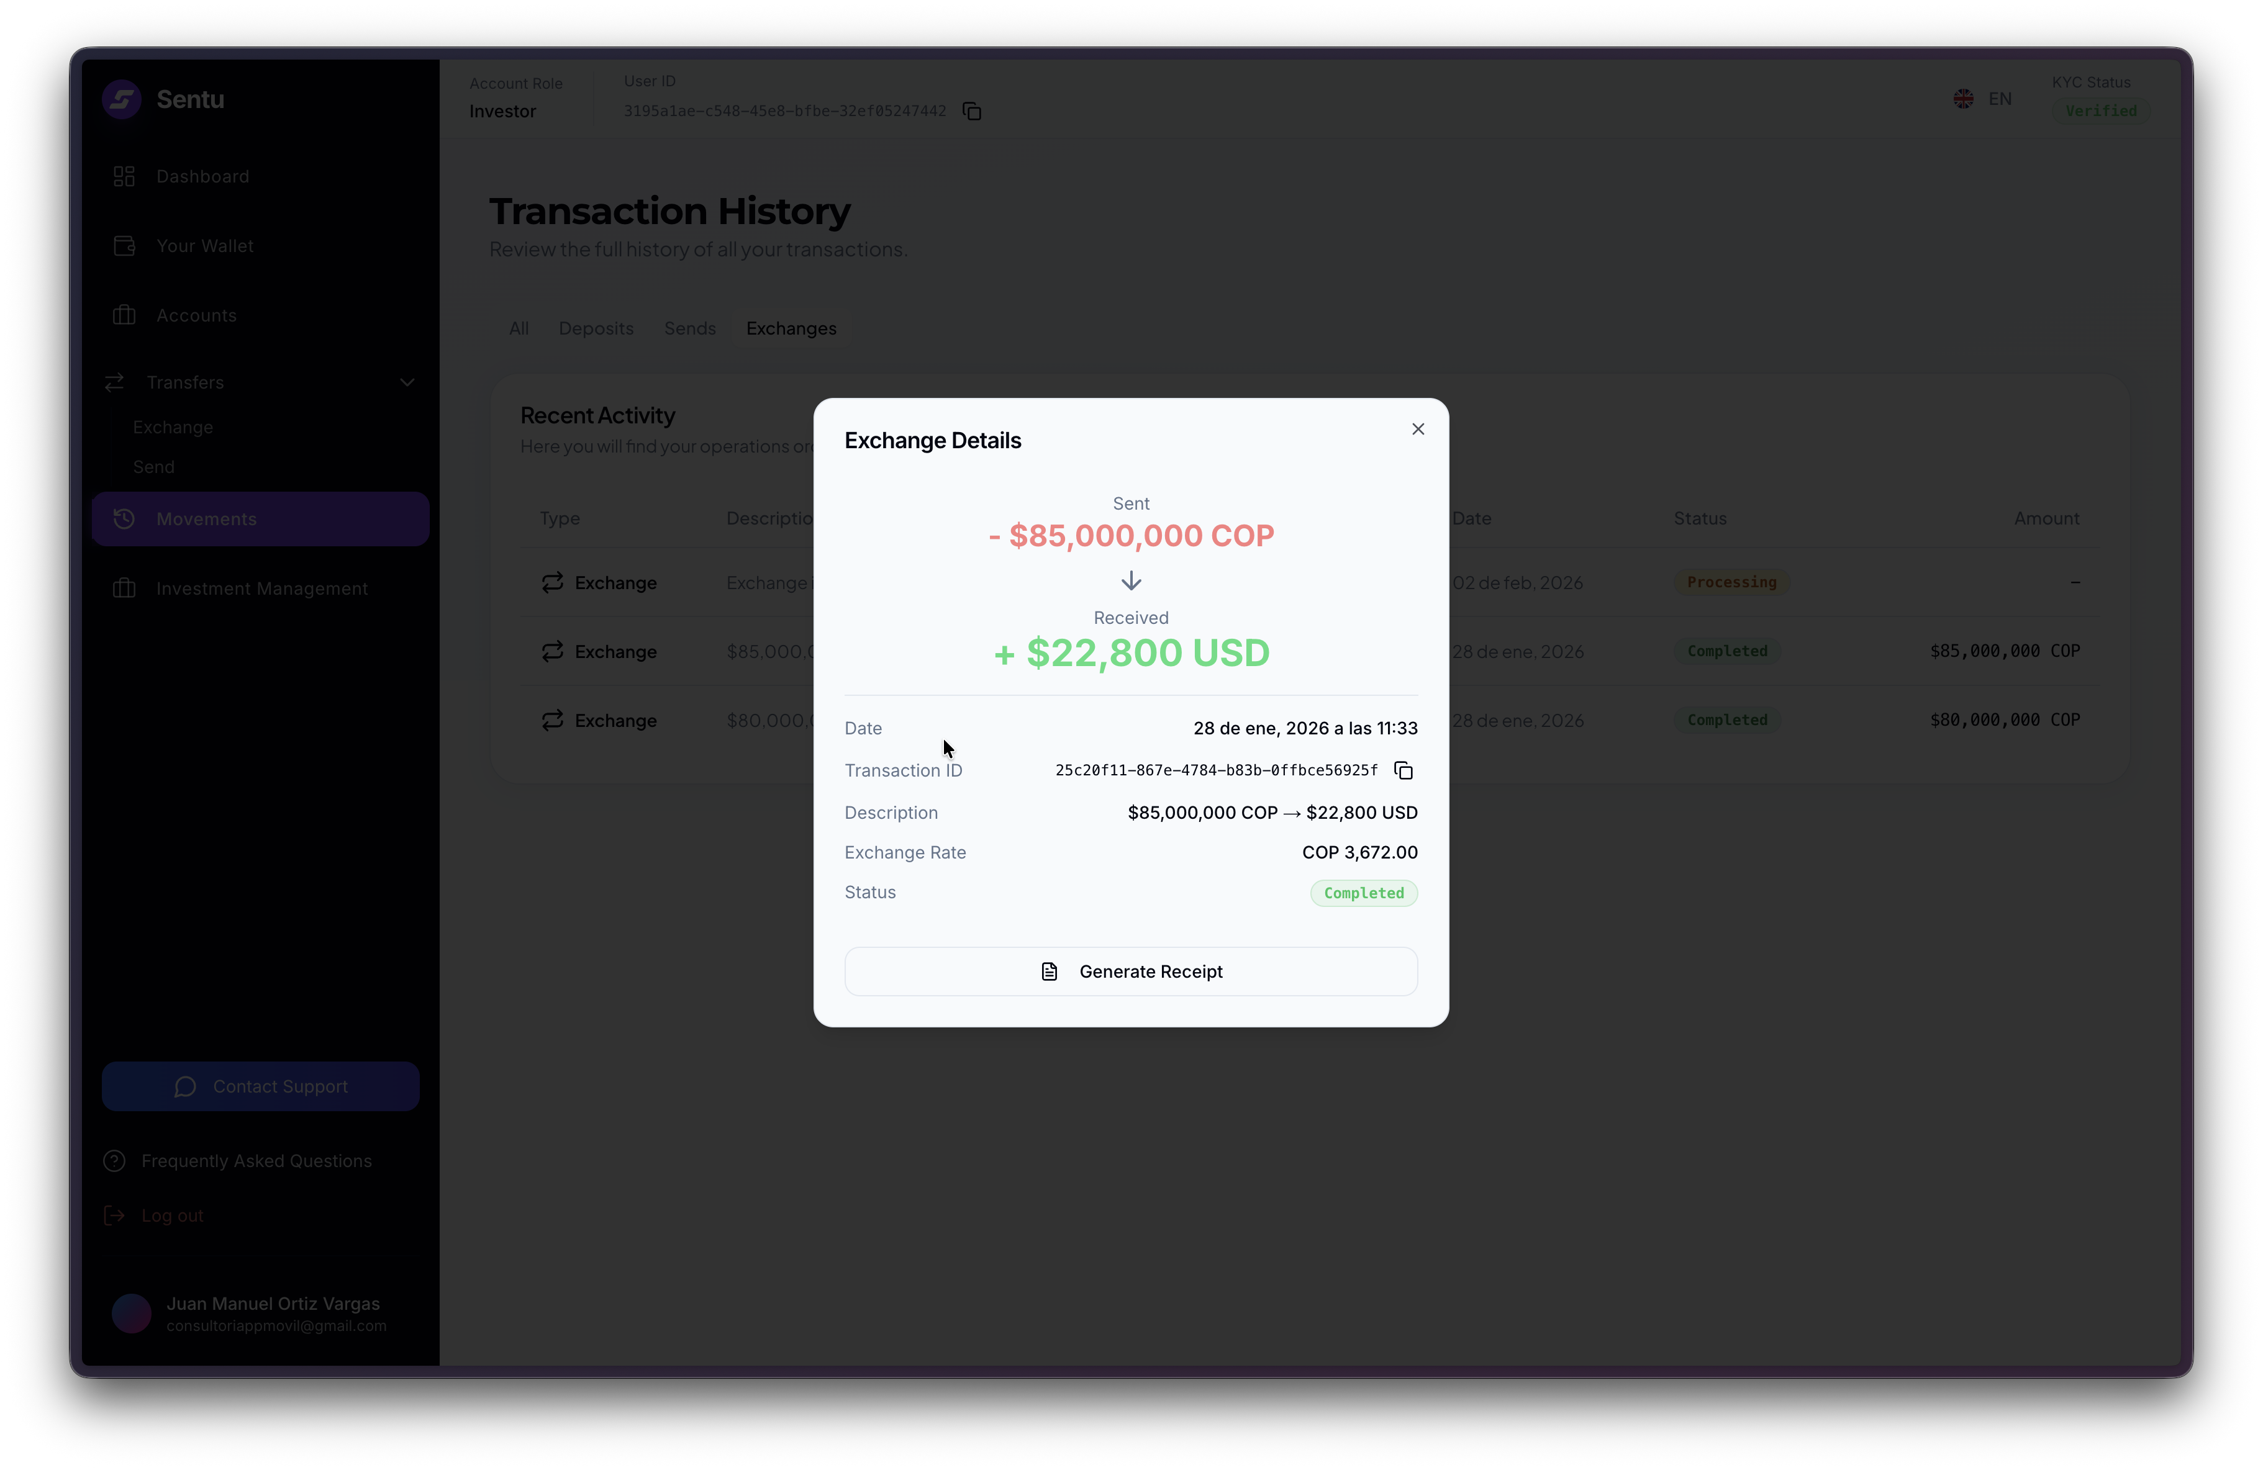Open Investment Management section

(261, 589)
